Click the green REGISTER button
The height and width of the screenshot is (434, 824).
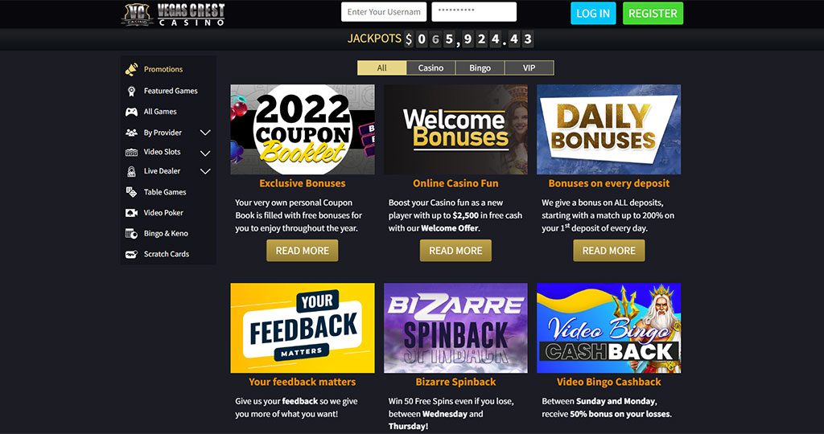[x=653, y=14]
